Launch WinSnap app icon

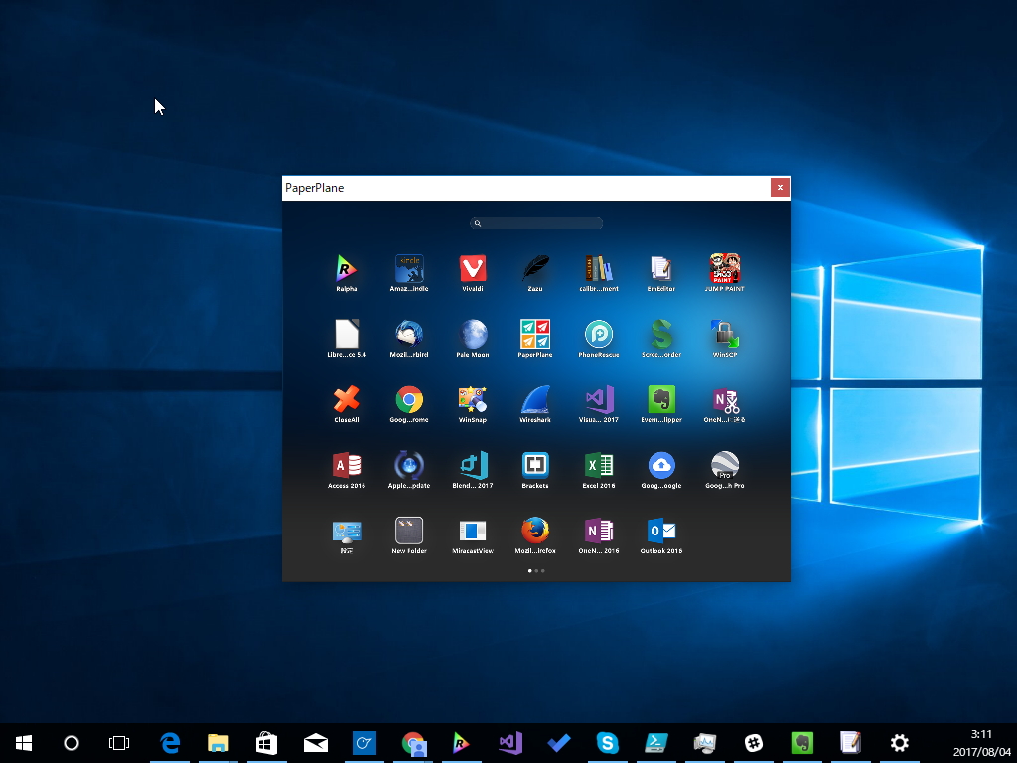[473, 399]
